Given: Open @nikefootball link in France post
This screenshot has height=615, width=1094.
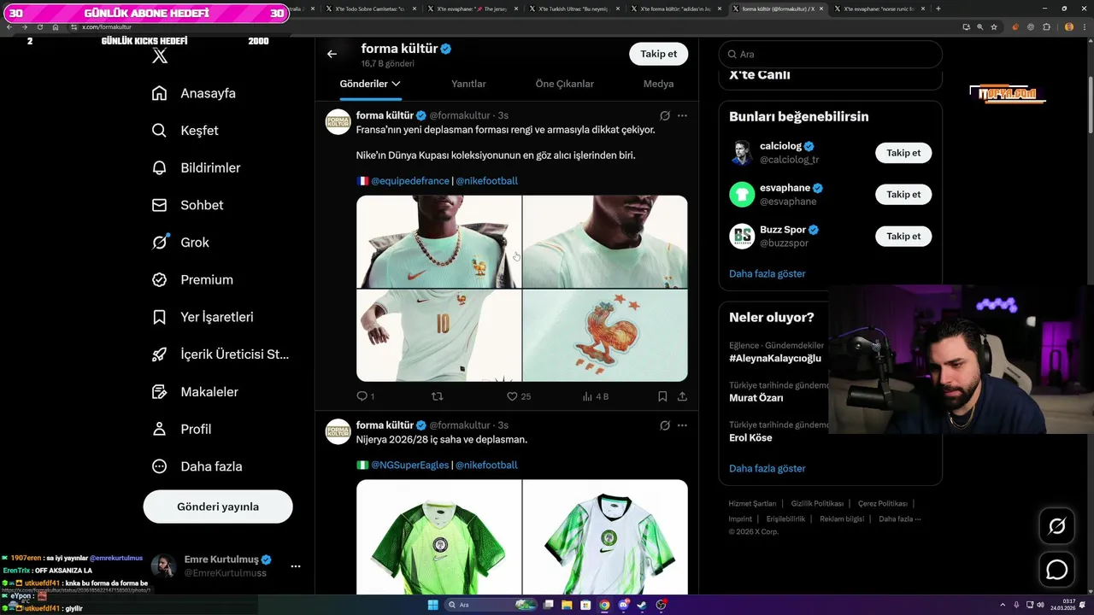Looking at the screenshot, I should 486,181.
